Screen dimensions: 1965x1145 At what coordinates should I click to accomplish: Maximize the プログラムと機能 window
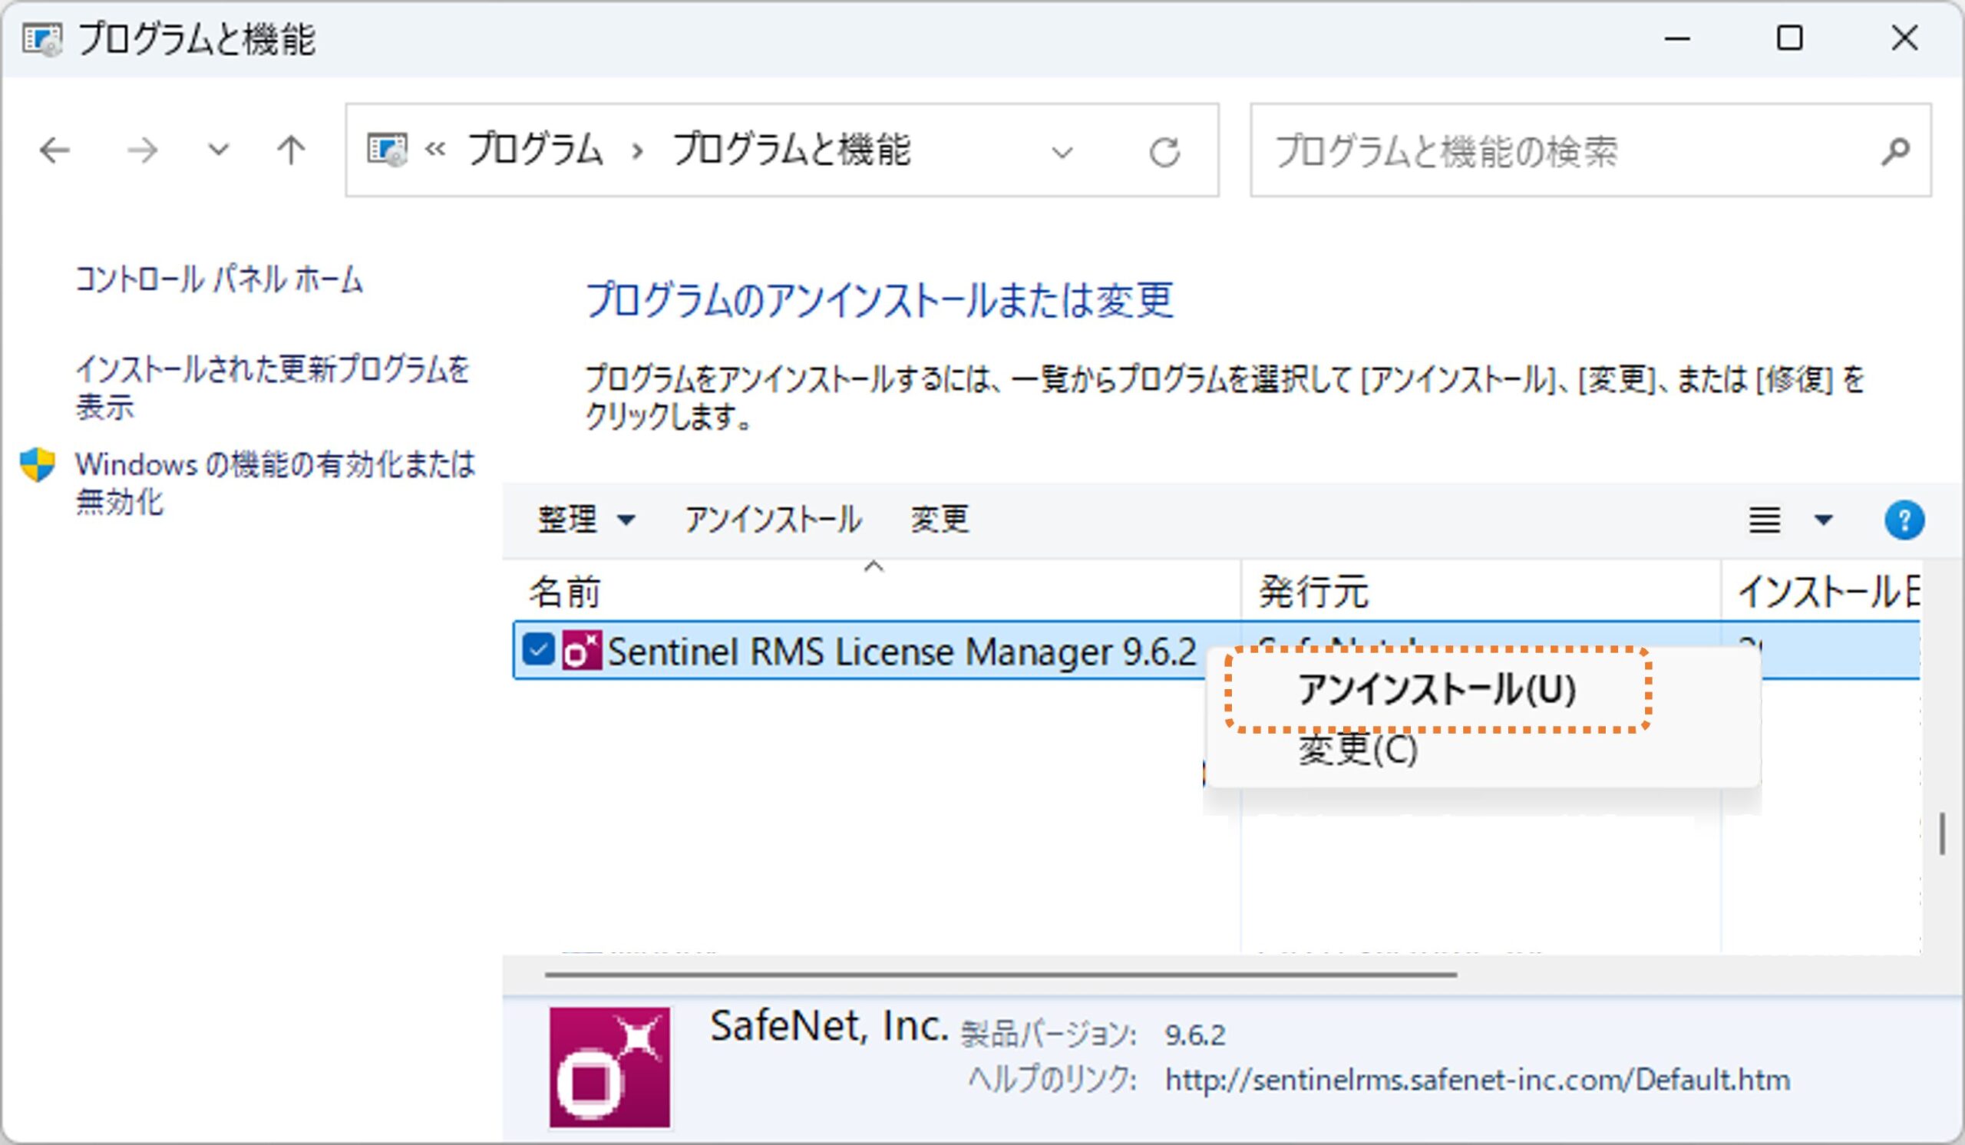(1789, 38)
